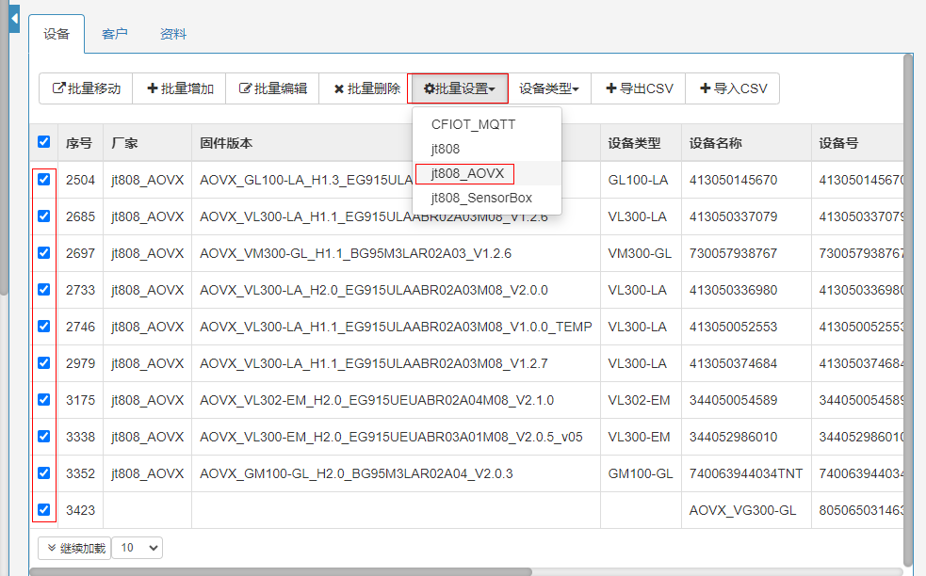Pick jt808_SensorBox from the dropdown list
Screen dimensions: 926x576
point(481,198)
